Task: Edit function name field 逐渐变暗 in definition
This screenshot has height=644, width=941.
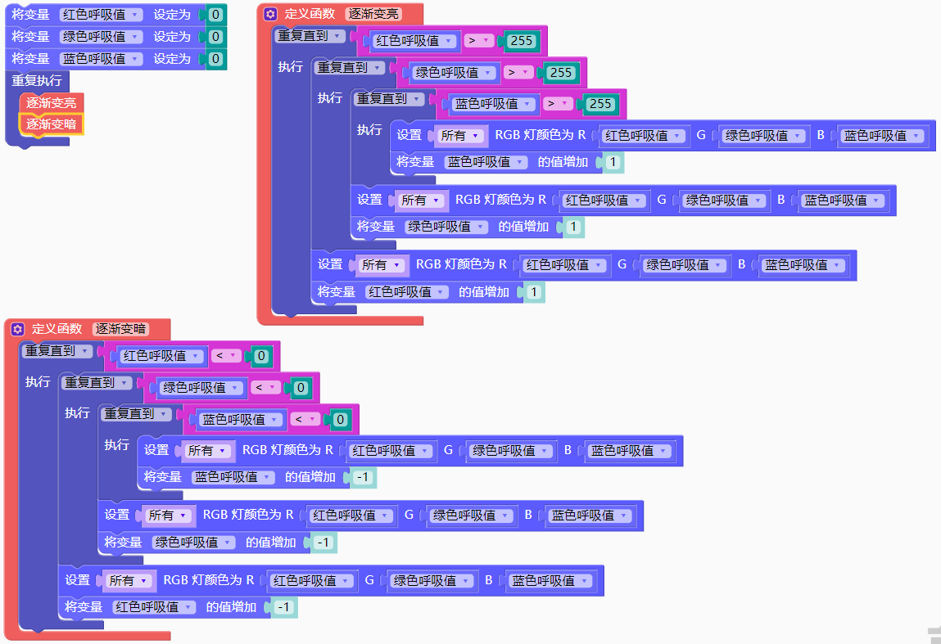Action: click(x=120, y=329)
